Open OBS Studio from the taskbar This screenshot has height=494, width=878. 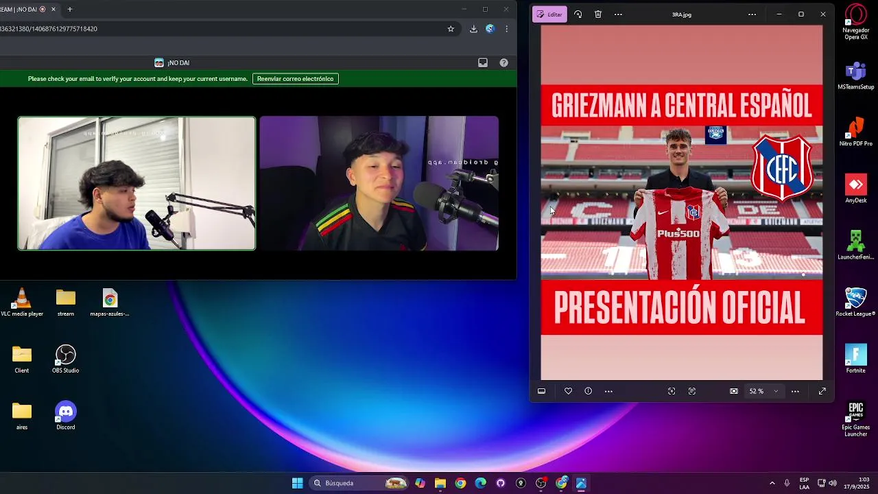point(541,483)
